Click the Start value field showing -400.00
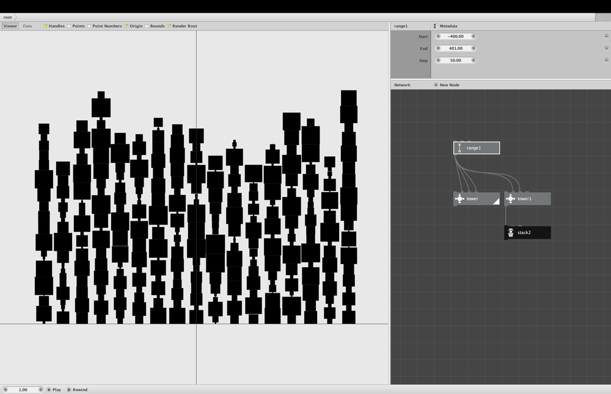 click(456, 36)
